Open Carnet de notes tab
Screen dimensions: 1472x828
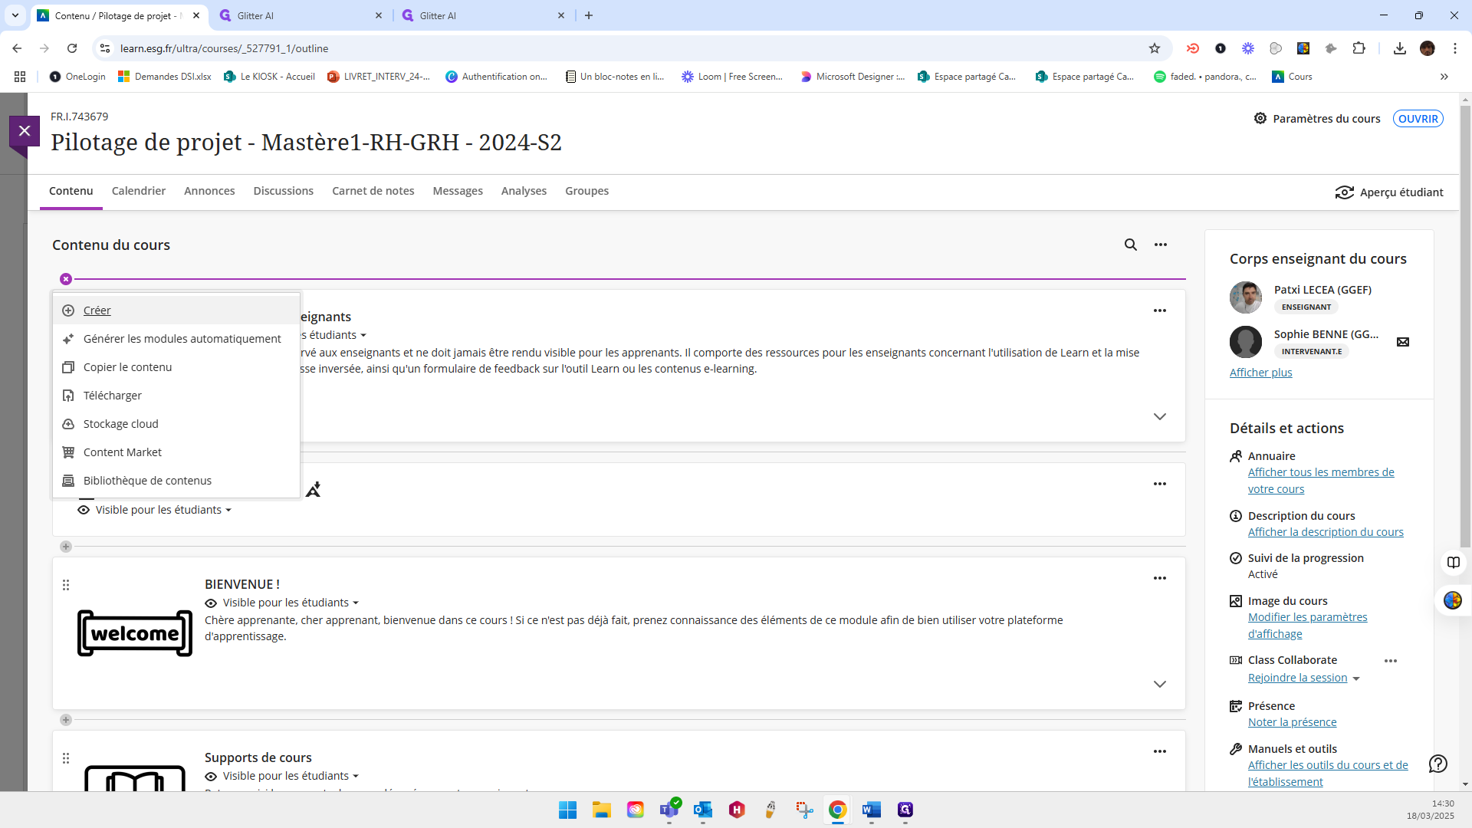373,191
